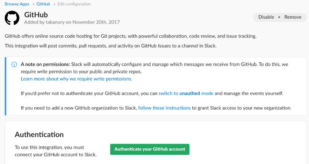Go to the GitHub breadcrumb link
The image size is (309, 164).
pyautogui.click(x=43, y=4)
